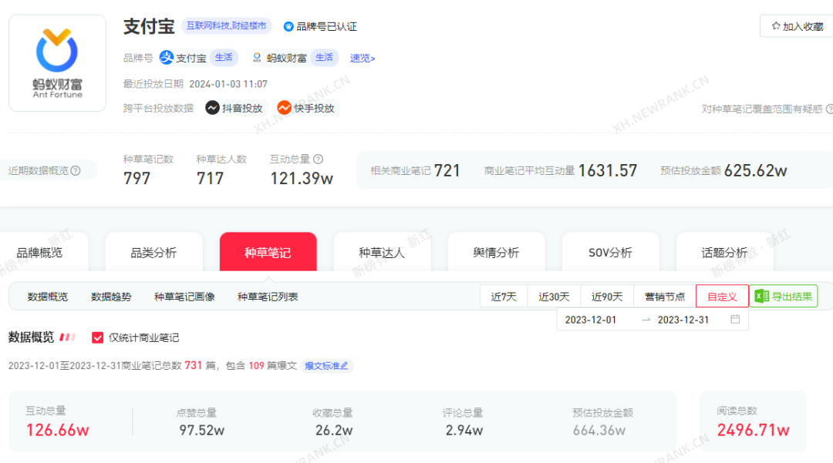
Task: Click the 最近投放日期 2024-01-03 11:07 text
Action: click(x=195, y=84)
